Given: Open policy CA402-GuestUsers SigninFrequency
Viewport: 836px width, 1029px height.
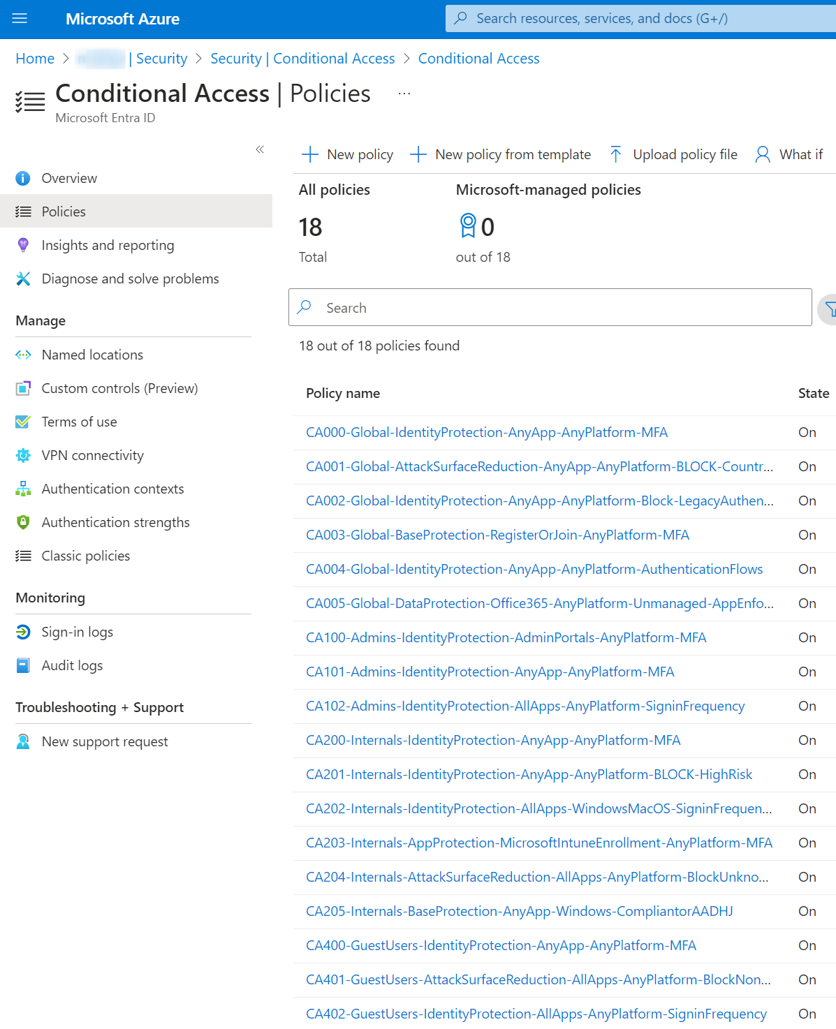Looking at the screenshot, I should click(536, 1014).
